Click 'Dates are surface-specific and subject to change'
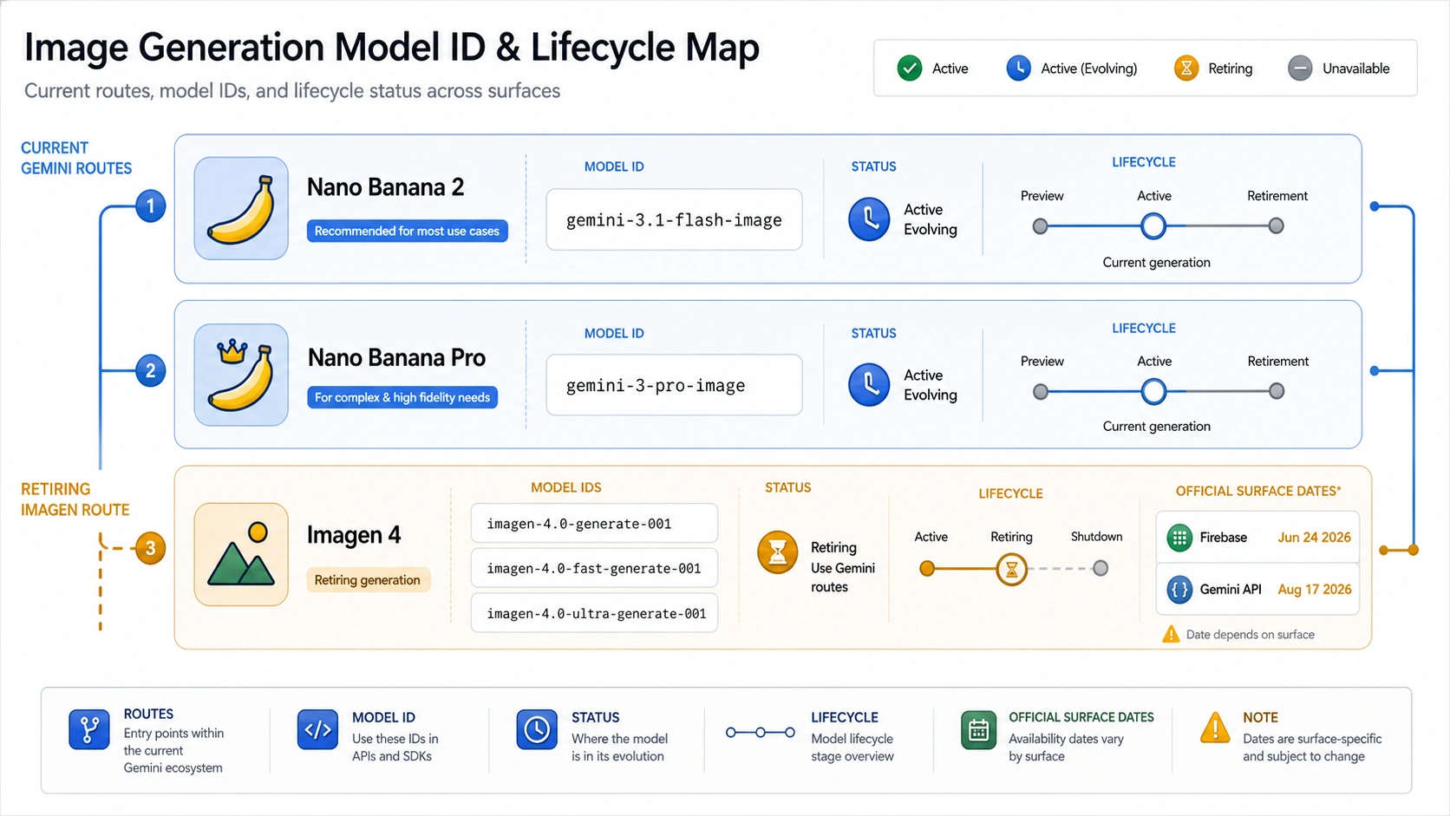The height and width of the screenshot is (816, 1450). click(1312, 747)
